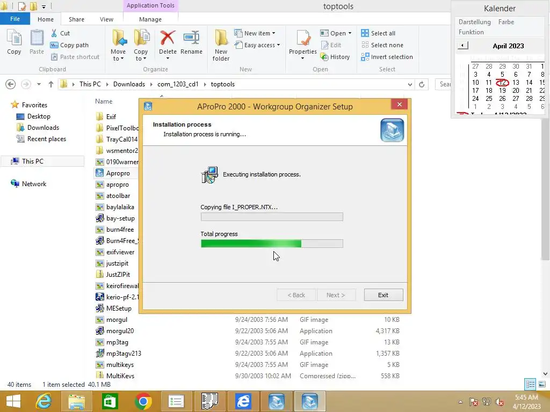Open Darstellung menu in Kalender

475,22
